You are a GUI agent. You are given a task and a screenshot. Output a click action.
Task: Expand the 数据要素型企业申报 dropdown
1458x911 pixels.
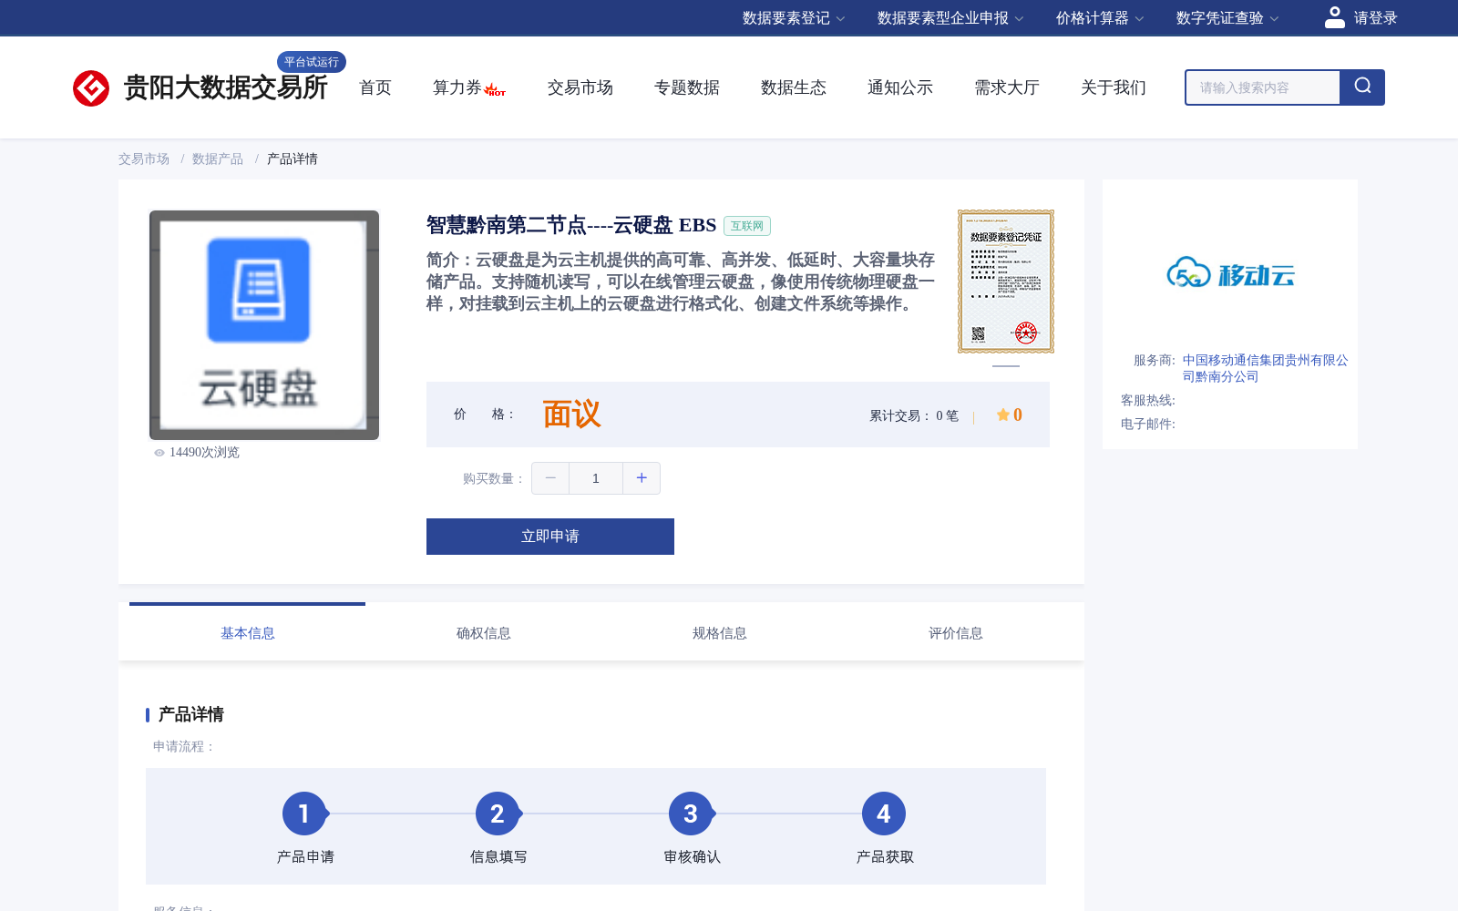[950, 18]
